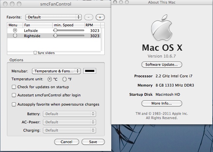Open the AC-Power favorite dropdown
This screenshot has width=213, height=152.
[69, 122]
